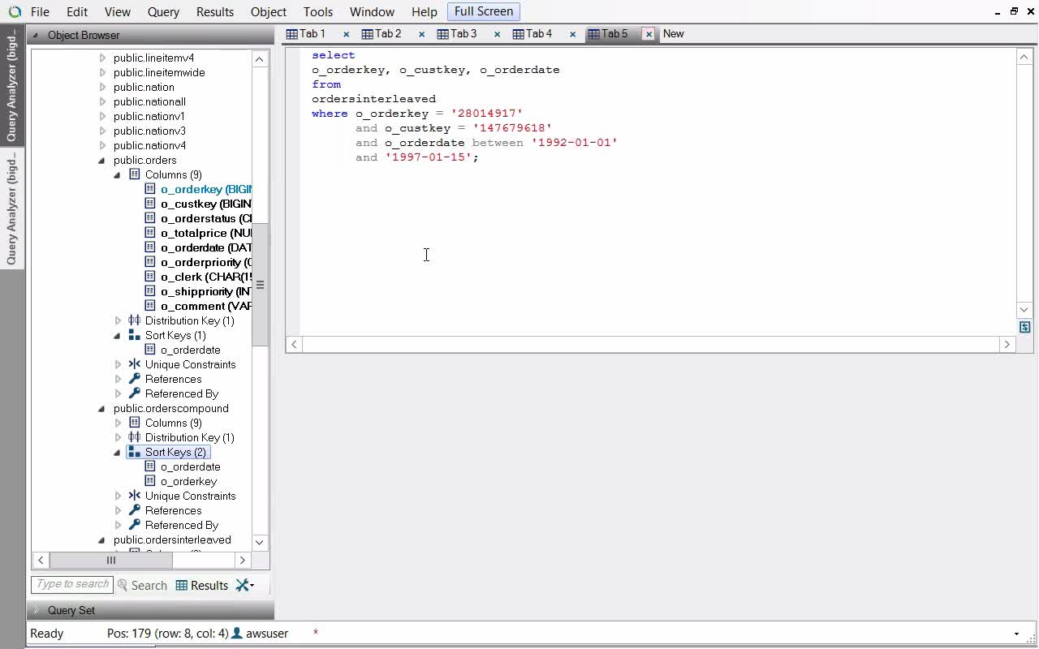Click the Results button in Object Browser
This screenshot has width=1039, height=649.
[202, 585]
